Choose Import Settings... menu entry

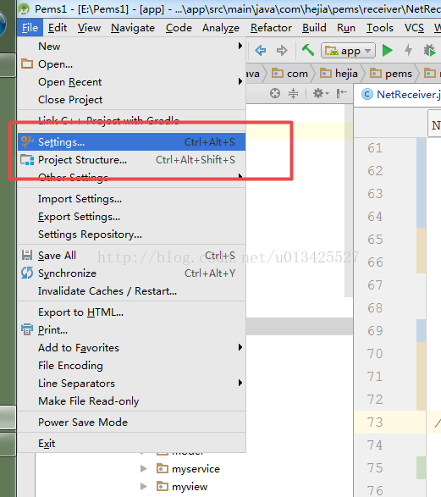(131, 199)
